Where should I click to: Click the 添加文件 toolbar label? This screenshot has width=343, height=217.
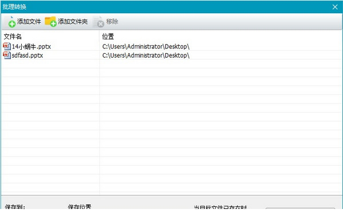tap(29, 22)
